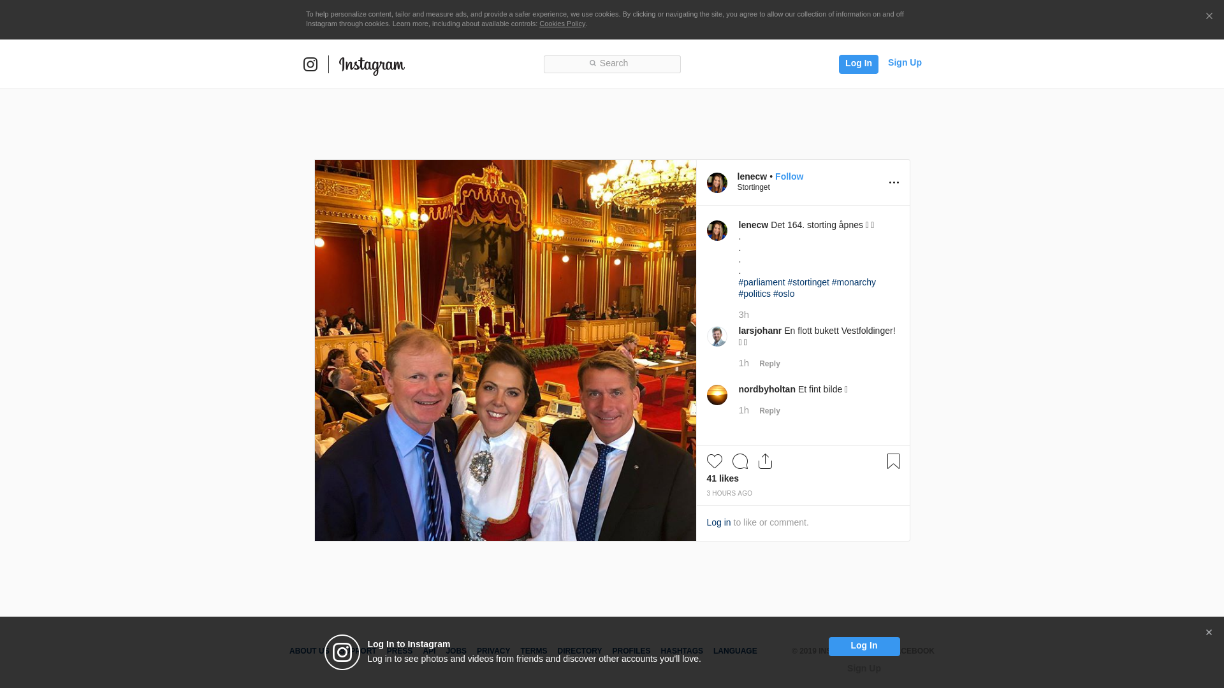Reply to larsjohanr's comment
The width and height of the screenshot is (1224, 688).
(x=769, y=364)
